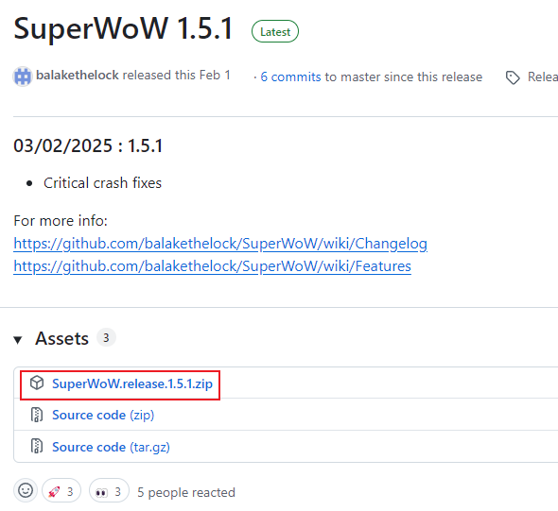Click the package icon beside SuperWoW.release.1.5.1.zip

click(x=37, y=383)
